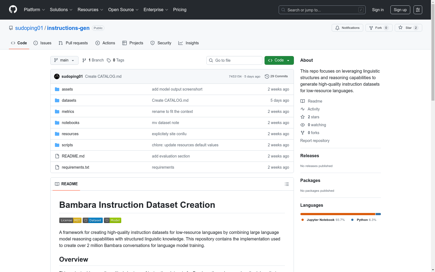Switch to the Actions tab
The width and height of the screenshot is (435, 272).
point(105,43)
